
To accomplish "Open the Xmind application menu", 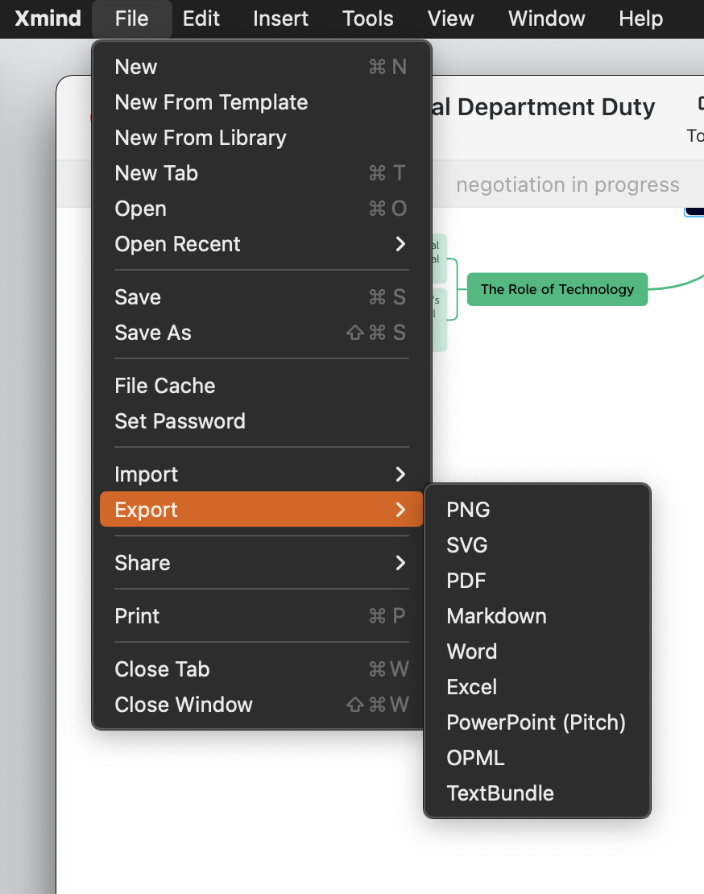I will click(x=48, y=19).
